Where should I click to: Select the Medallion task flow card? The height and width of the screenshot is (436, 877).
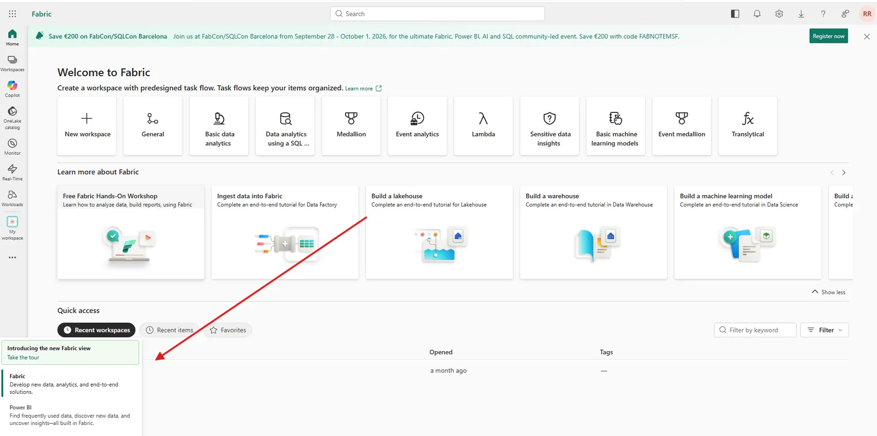pyautogui.click(x=351, y=125)
